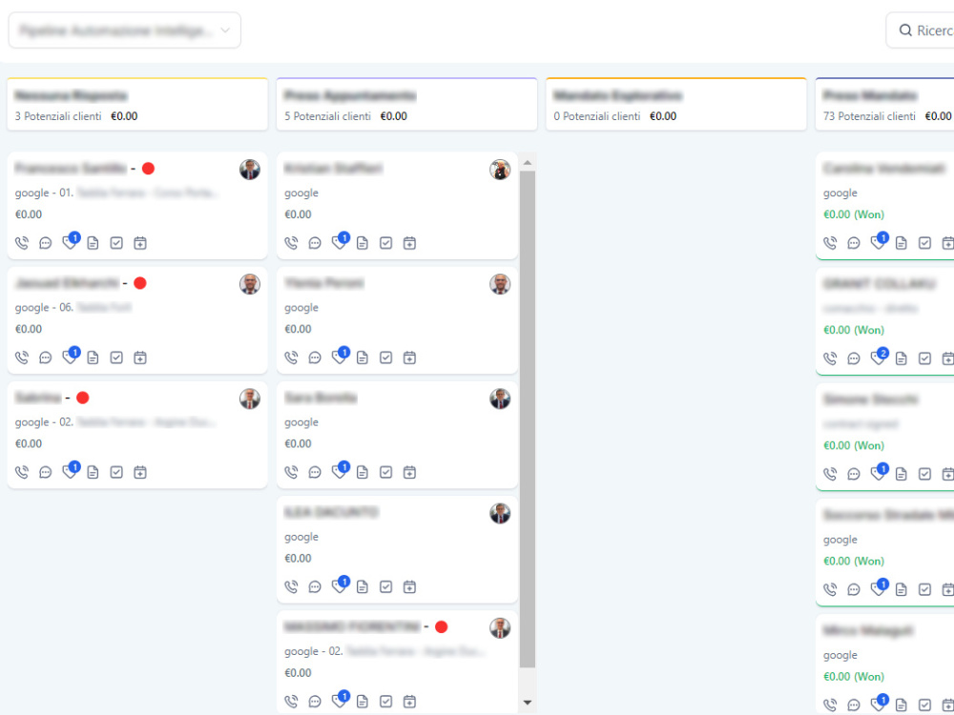Open the tags icon on Kristian Staffieri's card
The height and width of the screenshot is (715, 954).
[340, 242]
